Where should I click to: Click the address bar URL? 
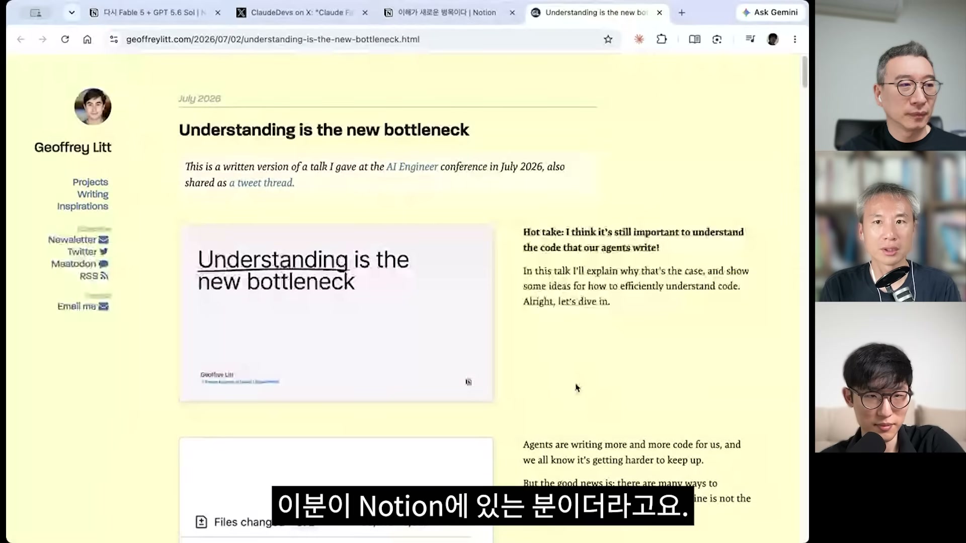click(x=273, y=39)
